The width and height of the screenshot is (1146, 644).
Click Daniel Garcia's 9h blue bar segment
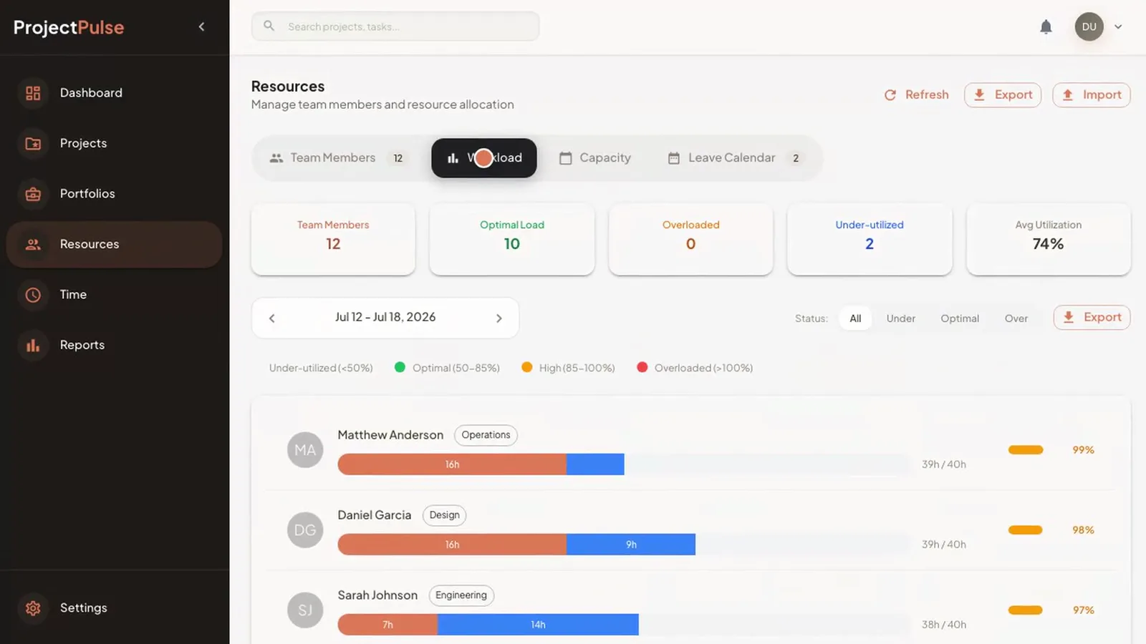631,545
